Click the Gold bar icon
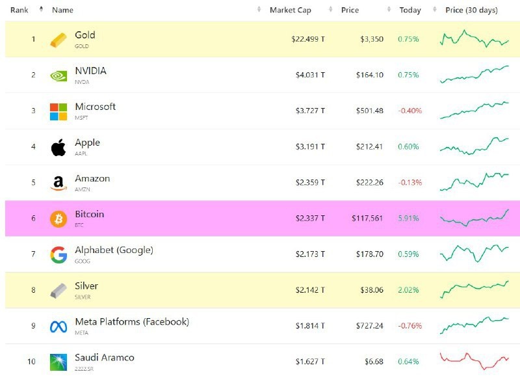The image size is (520, 376). tap(58, 40)
